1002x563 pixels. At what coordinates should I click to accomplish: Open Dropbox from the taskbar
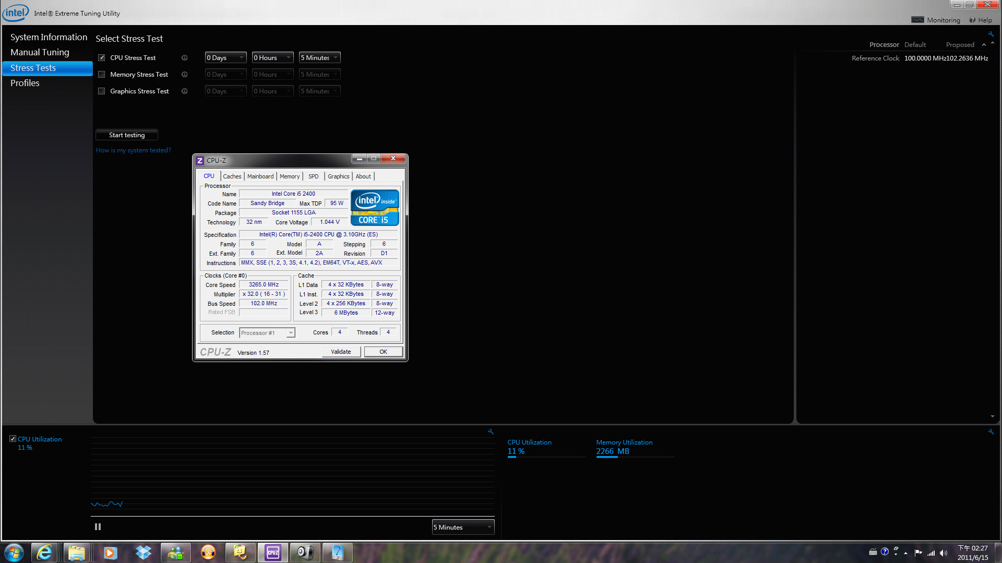143,553
